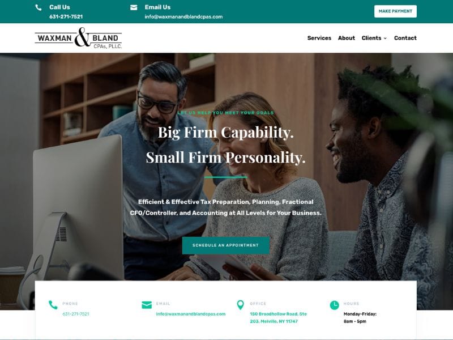Click the green clock Hours icon
Image resolution: width=453 pixels, height=340 pixels.
(x=334, y=305)
